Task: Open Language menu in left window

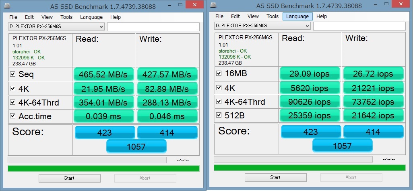Action: (x=91, y=17)
